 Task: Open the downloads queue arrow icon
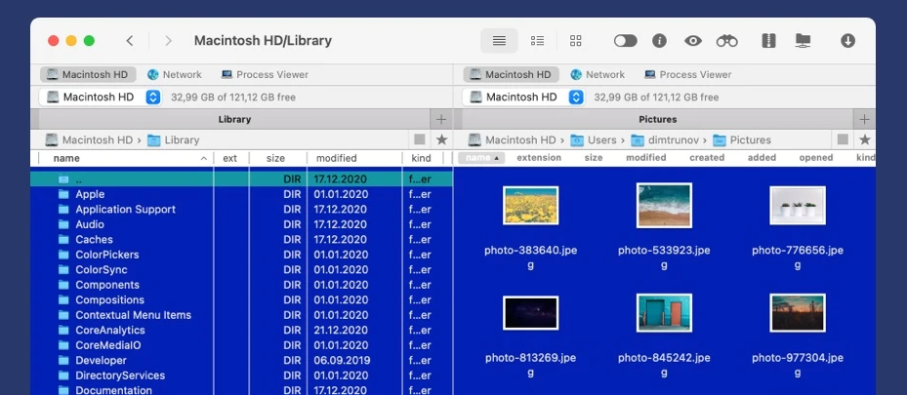click(x=847, y=41)
